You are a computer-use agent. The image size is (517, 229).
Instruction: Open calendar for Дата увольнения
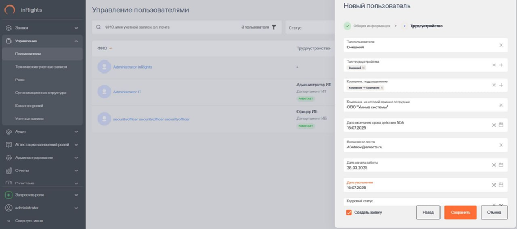(501, 185)
